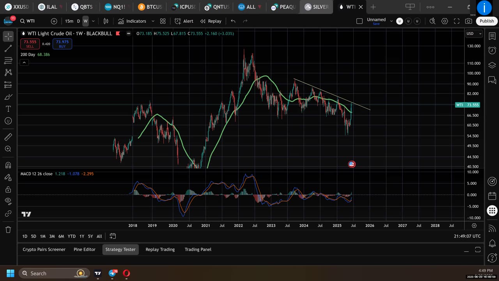Select the YTD date range

click(72, 236)
